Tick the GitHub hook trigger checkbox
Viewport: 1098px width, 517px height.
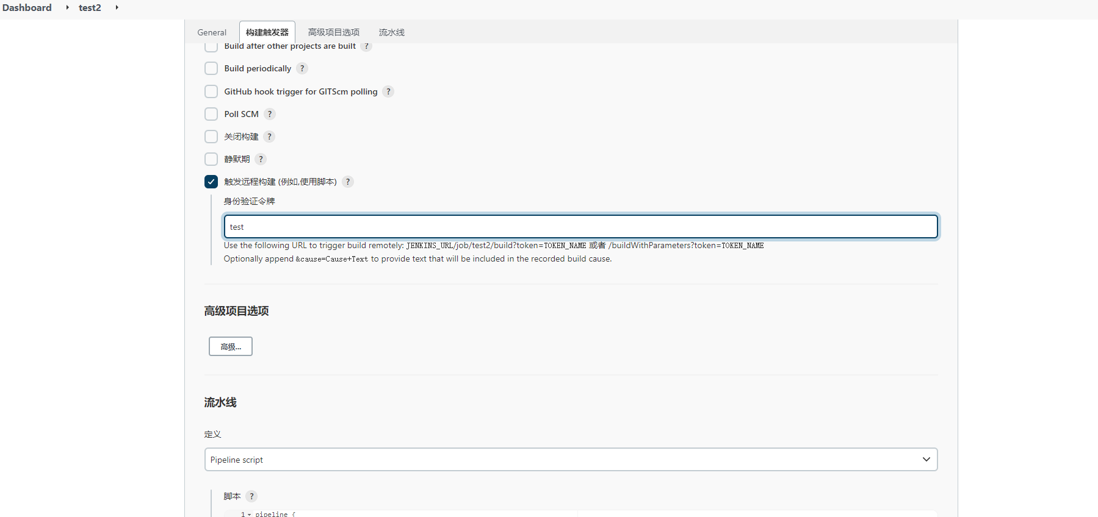pyautogui.click(x=211, y=91)
